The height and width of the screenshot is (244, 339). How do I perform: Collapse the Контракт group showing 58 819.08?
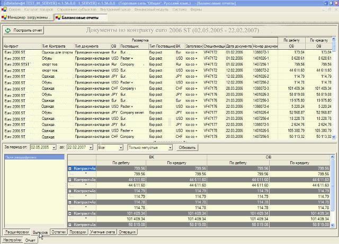(x=70, y=224)
